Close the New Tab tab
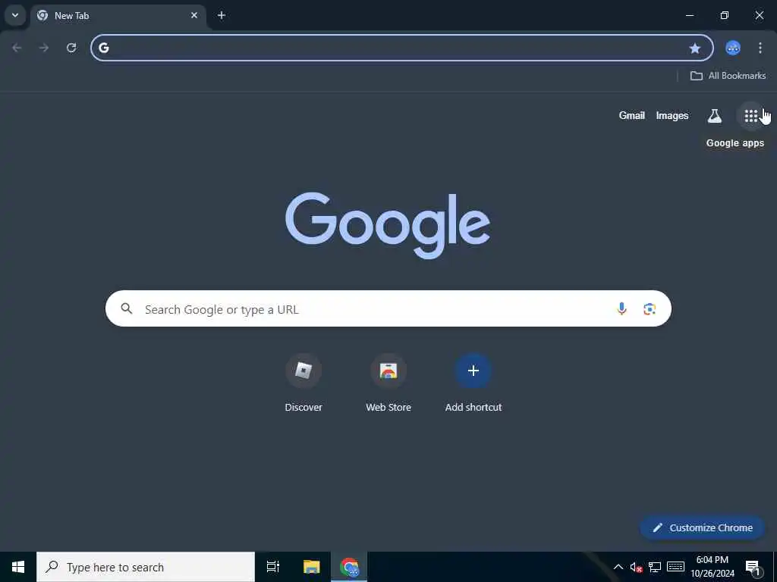Viewport: 777px width, 582px height. pyautogui.click(x=194, y=15)
